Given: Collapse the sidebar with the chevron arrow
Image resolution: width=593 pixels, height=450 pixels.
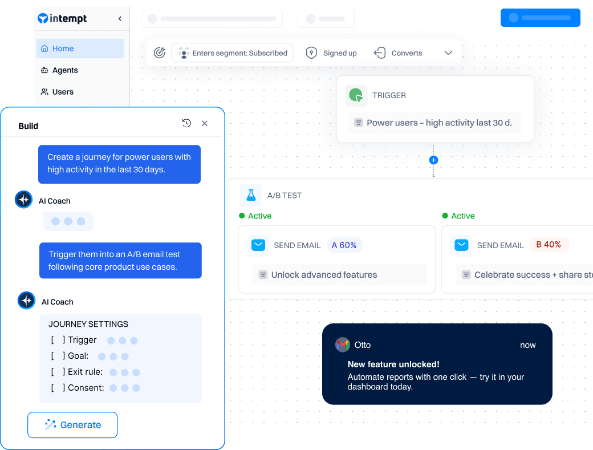Looking at the screenshot, I should [120, 18].
